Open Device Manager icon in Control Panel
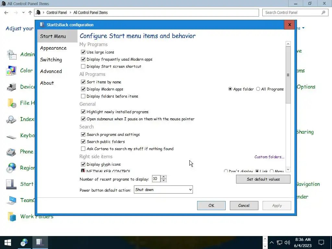The width and height of the screenshot is (332, 249). click(11, 87)
